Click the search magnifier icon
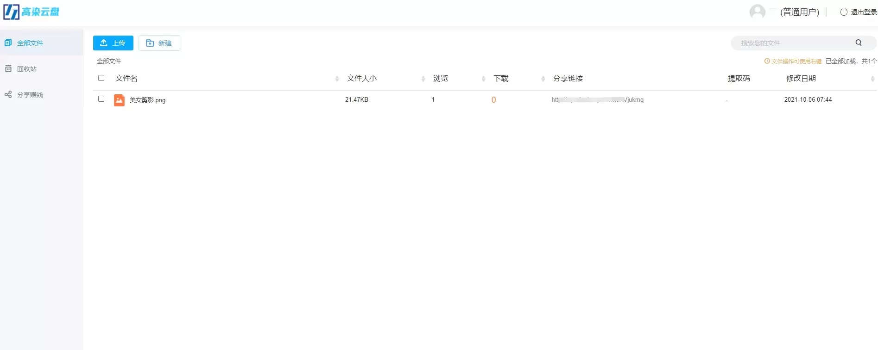This screenshot has height=350, width=878. (858, 43)
